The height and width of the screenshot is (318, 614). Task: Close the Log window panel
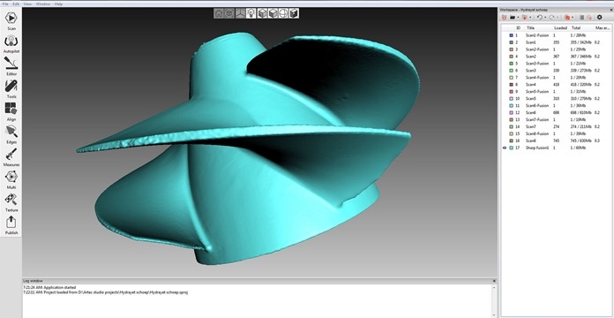click(494, 281)
